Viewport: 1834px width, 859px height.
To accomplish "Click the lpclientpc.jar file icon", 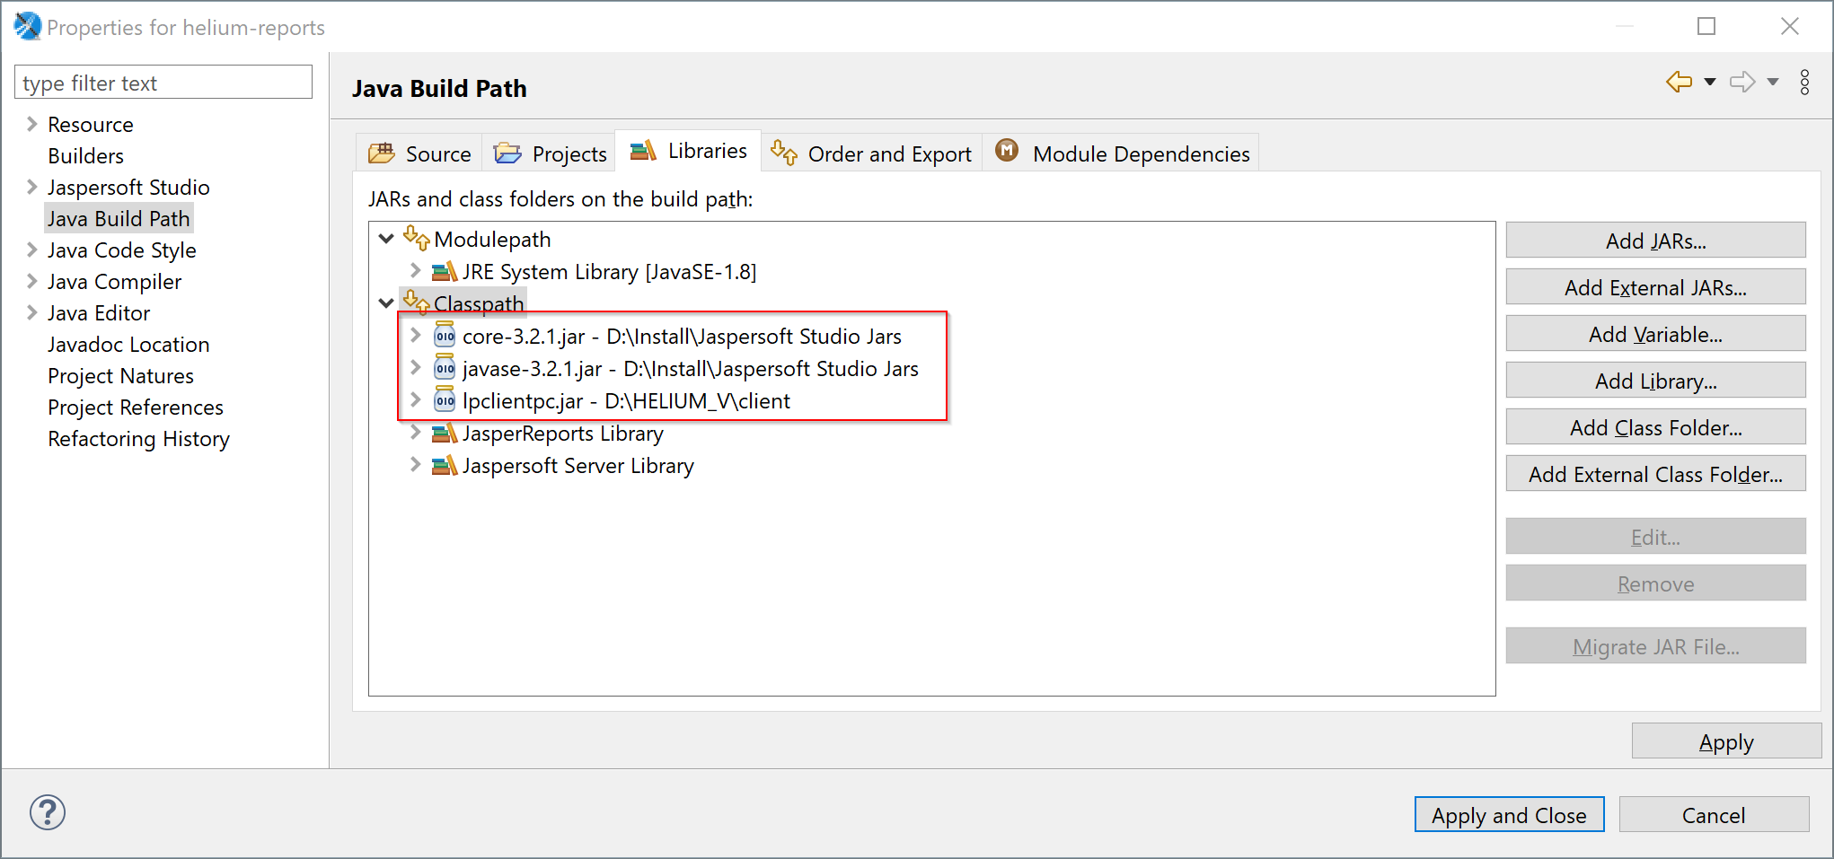I will click(445, 400).
